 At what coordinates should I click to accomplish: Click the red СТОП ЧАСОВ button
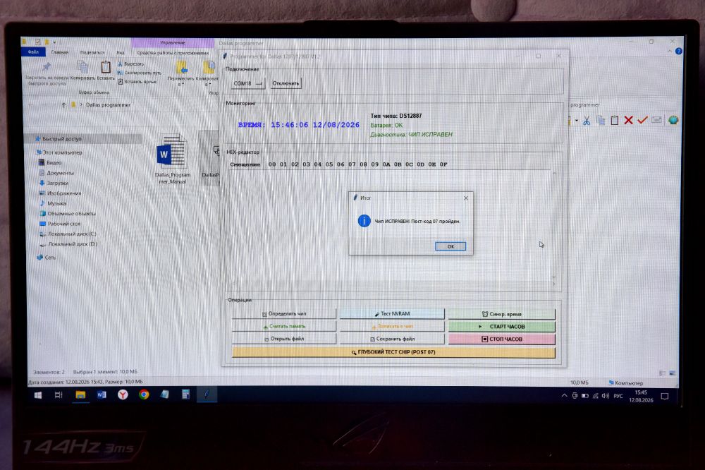(x=502, y=339)
